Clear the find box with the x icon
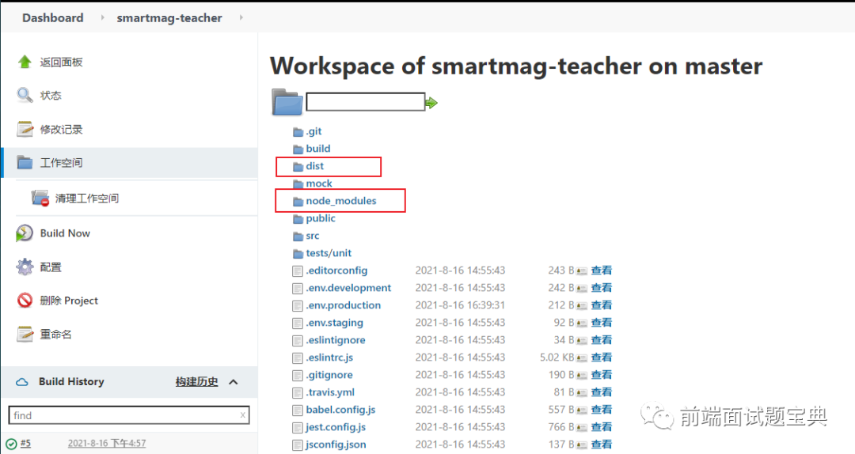Image resolution: width=855 pixels, height=454 pixels. (x=243, y=415)
